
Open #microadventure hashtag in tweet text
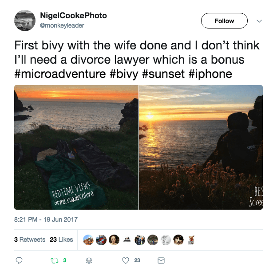[60, 74]
